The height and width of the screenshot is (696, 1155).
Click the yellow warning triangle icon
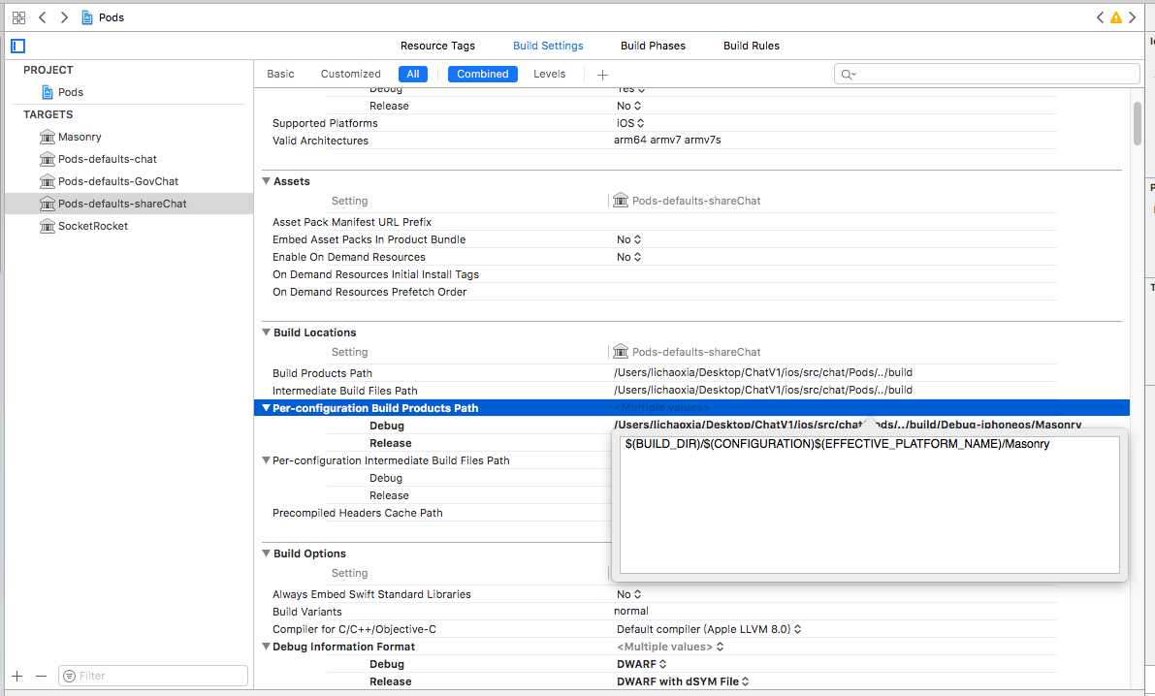click(x=1116, y=16)
